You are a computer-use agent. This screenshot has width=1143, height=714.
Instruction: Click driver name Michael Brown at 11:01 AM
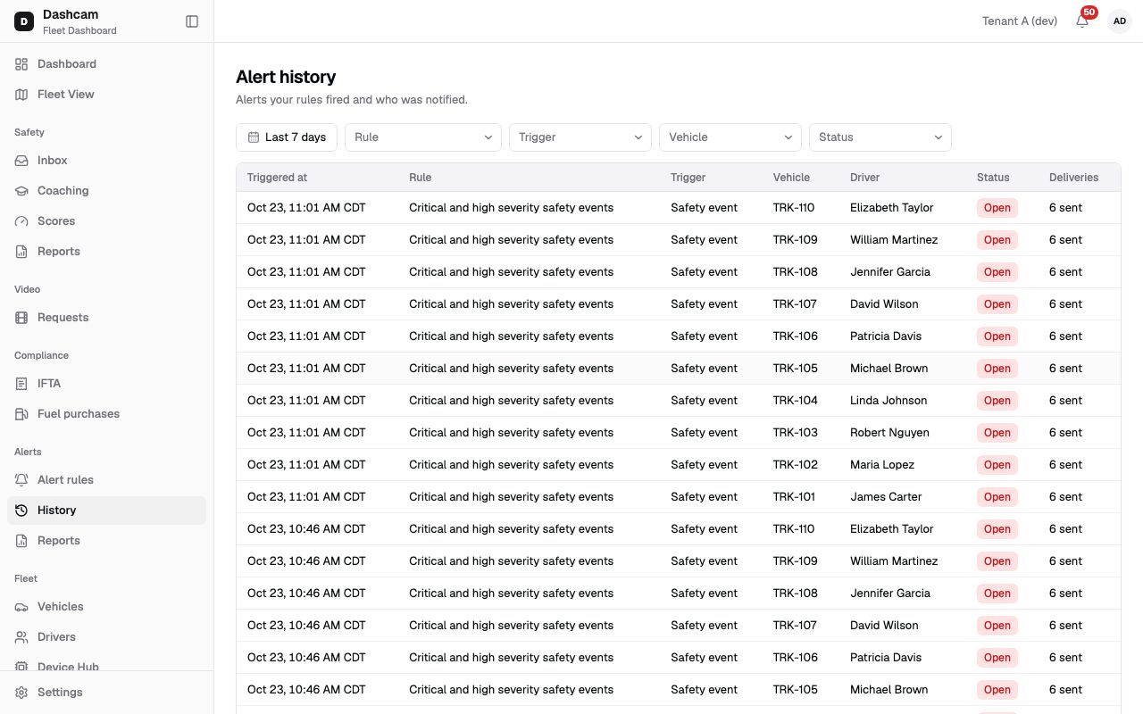tap(889, 369)
